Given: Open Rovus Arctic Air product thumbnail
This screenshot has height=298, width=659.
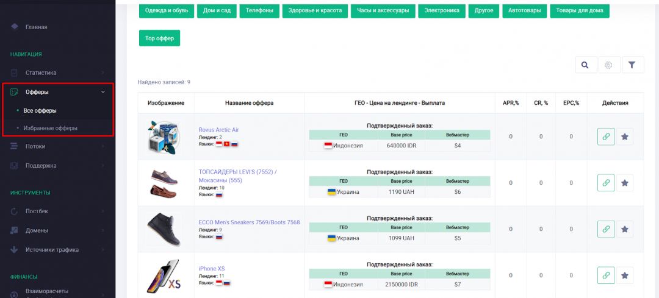Looking at the screenshot, I should coord(164,137).
